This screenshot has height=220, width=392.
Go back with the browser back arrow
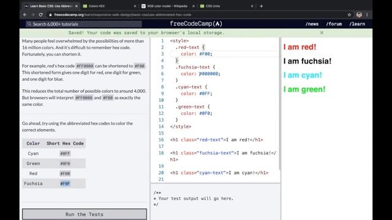coord(25,15)
